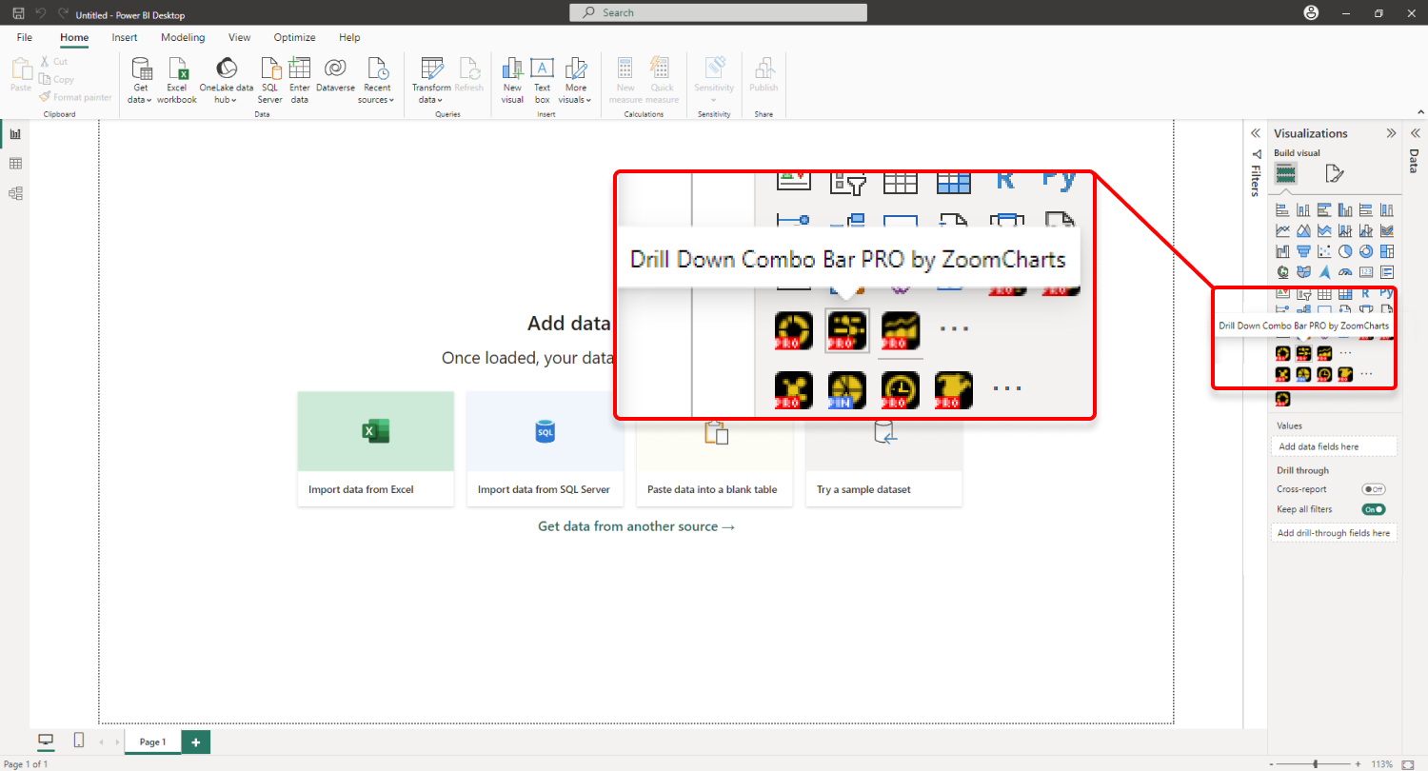Insert the Azure map visual

pyautogui.click(x=1324, y=272)
